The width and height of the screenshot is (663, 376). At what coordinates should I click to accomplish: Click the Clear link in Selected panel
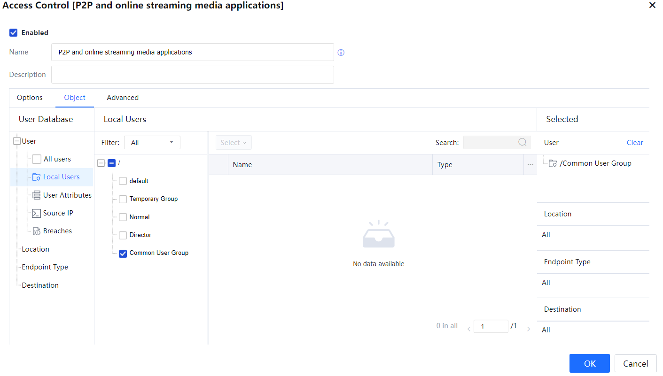click(x=634, y=143)
